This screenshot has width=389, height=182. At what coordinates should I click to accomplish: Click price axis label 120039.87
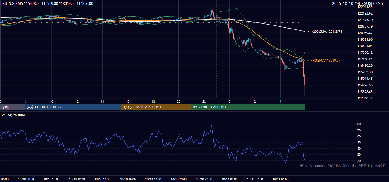365,33
